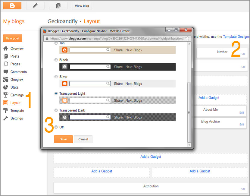Click the bookmark star in address bar
This screenshot has height=196, width=250.
pos(187,38)
